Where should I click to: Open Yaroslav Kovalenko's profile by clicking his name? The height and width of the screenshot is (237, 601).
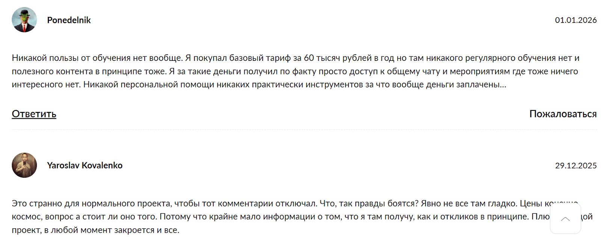[x=85, y=165]
